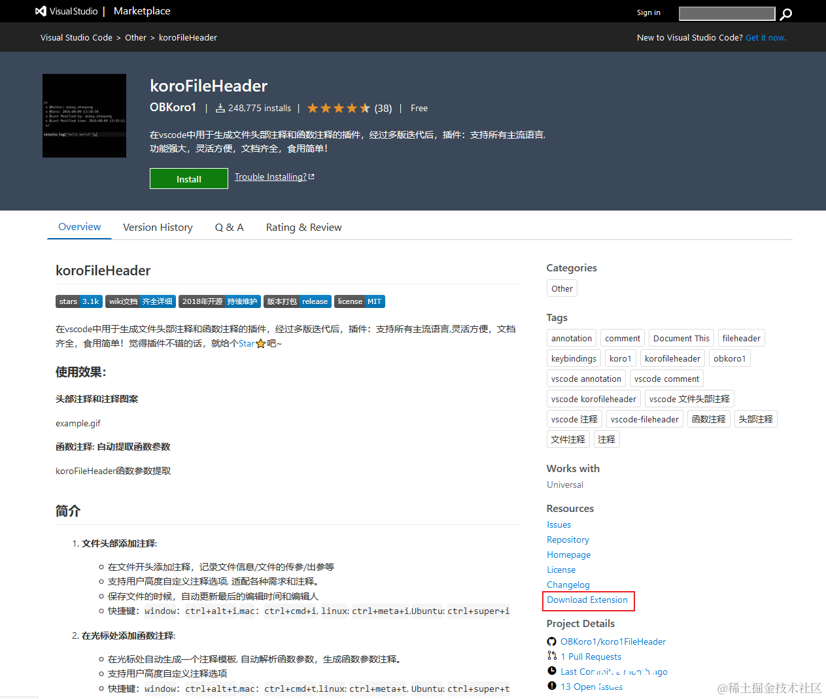Click the pull request icon
Viewport: 826px width, 699px height.
(552, 656)
